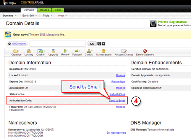The width and height of the screenshot is (191, 139).
Task: Open the Organize folder tool
Action: click(15, 51)
